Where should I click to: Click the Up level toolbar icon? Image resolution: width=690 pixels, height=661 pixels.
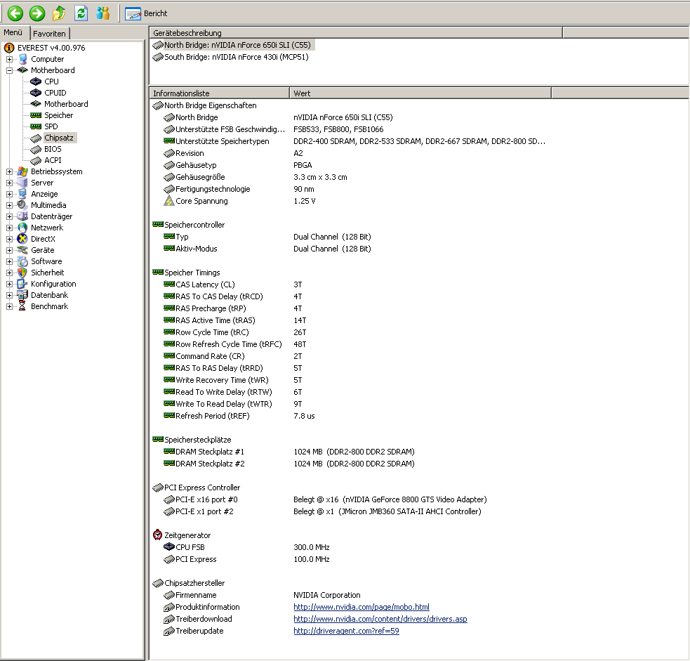tap(59, 13)
